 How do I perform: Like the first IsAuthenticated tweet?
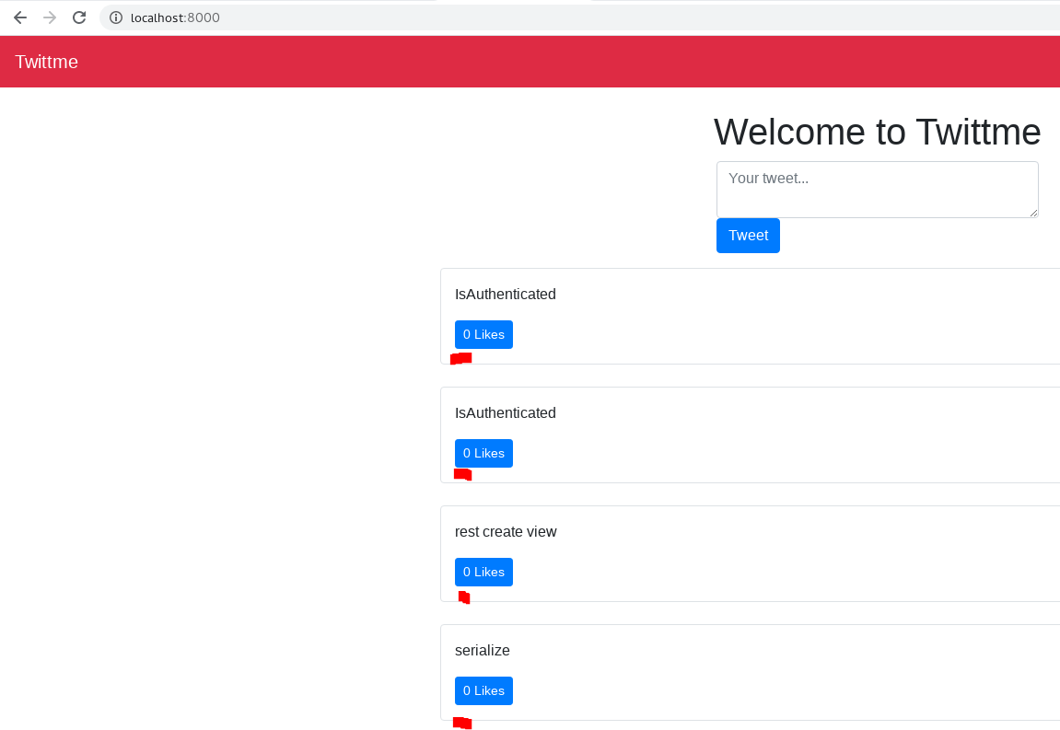pos(483,334)
